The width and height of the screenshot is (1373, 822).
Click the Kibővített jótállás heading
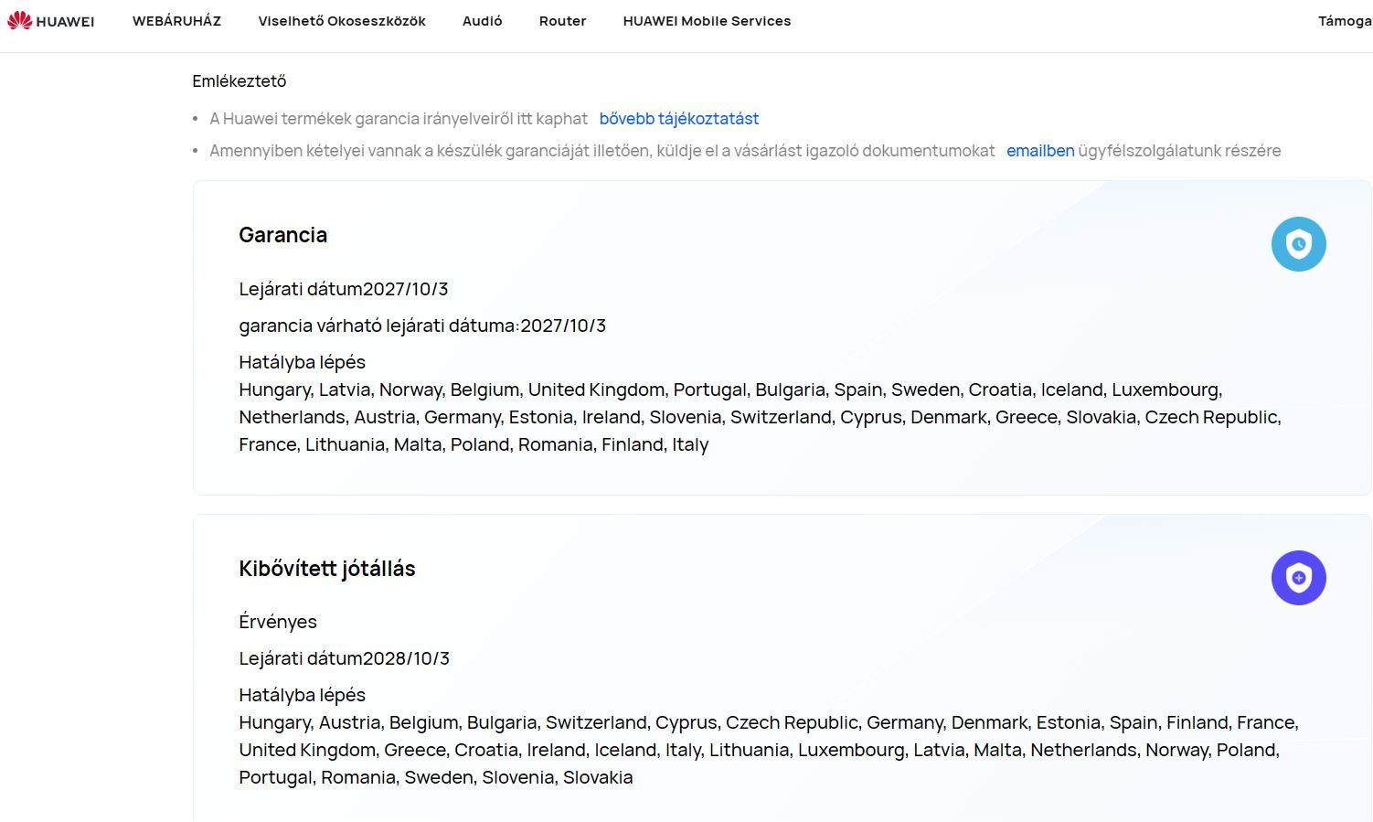click(327, 569)
